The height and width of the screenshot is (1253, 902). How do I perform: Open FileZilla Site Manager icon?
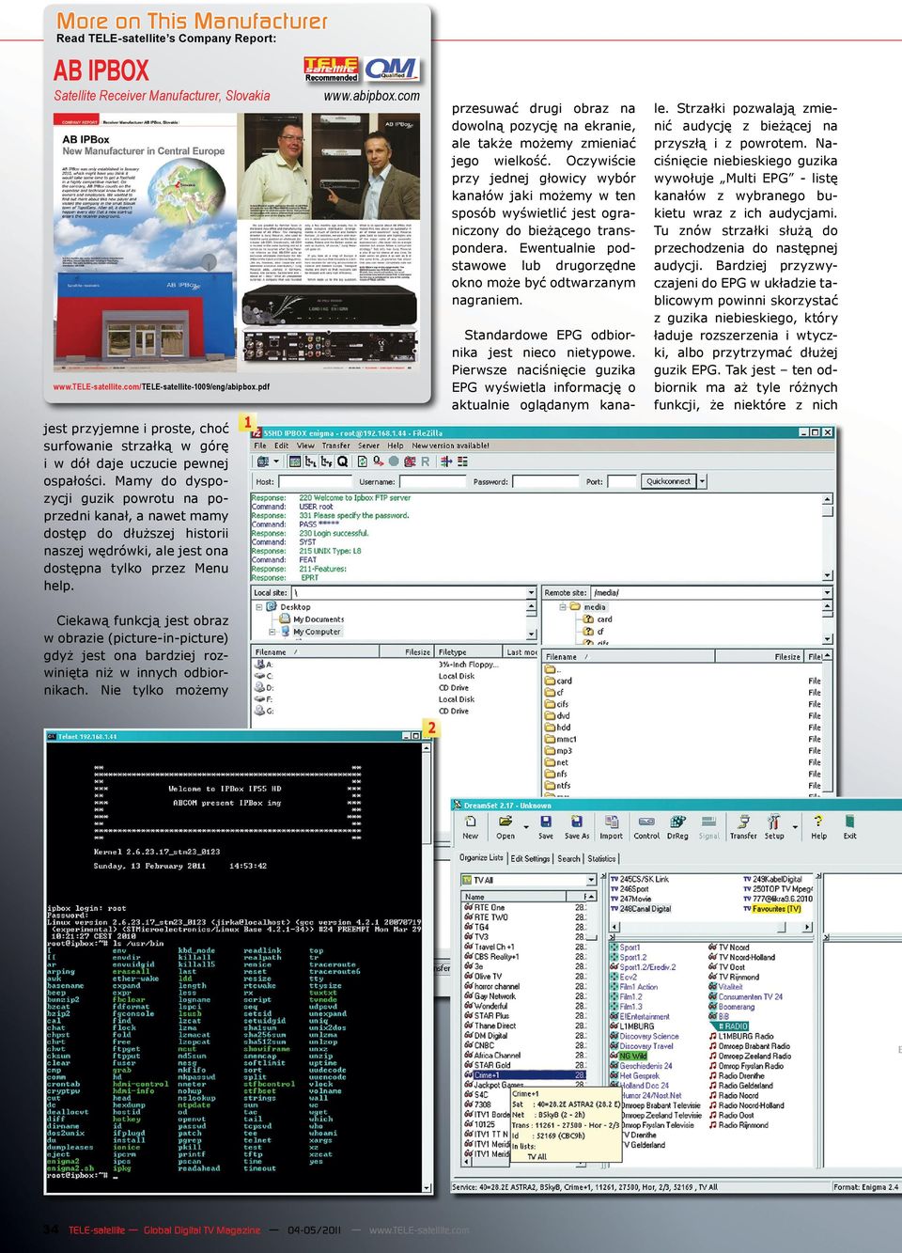tap(262, 462)
